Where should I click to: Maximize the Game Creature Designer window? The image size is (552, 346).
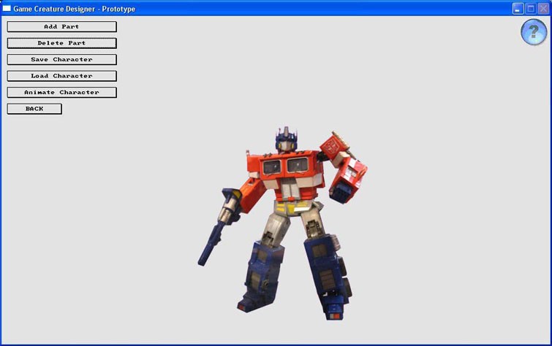coord(531,9)
